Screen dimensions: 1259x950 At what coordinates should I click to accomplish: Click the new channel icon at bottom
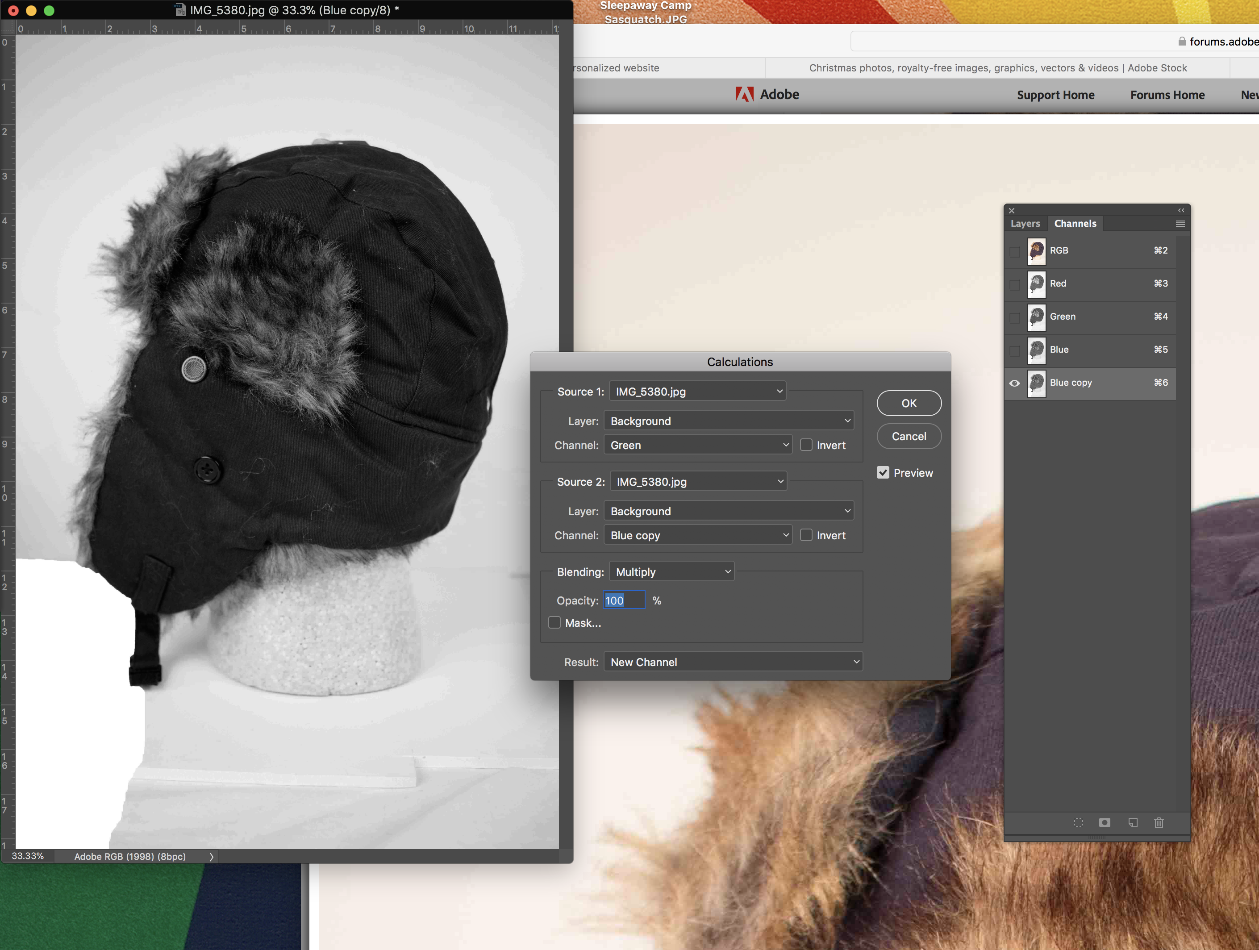pyautogui.click(x=1132, y=822)
